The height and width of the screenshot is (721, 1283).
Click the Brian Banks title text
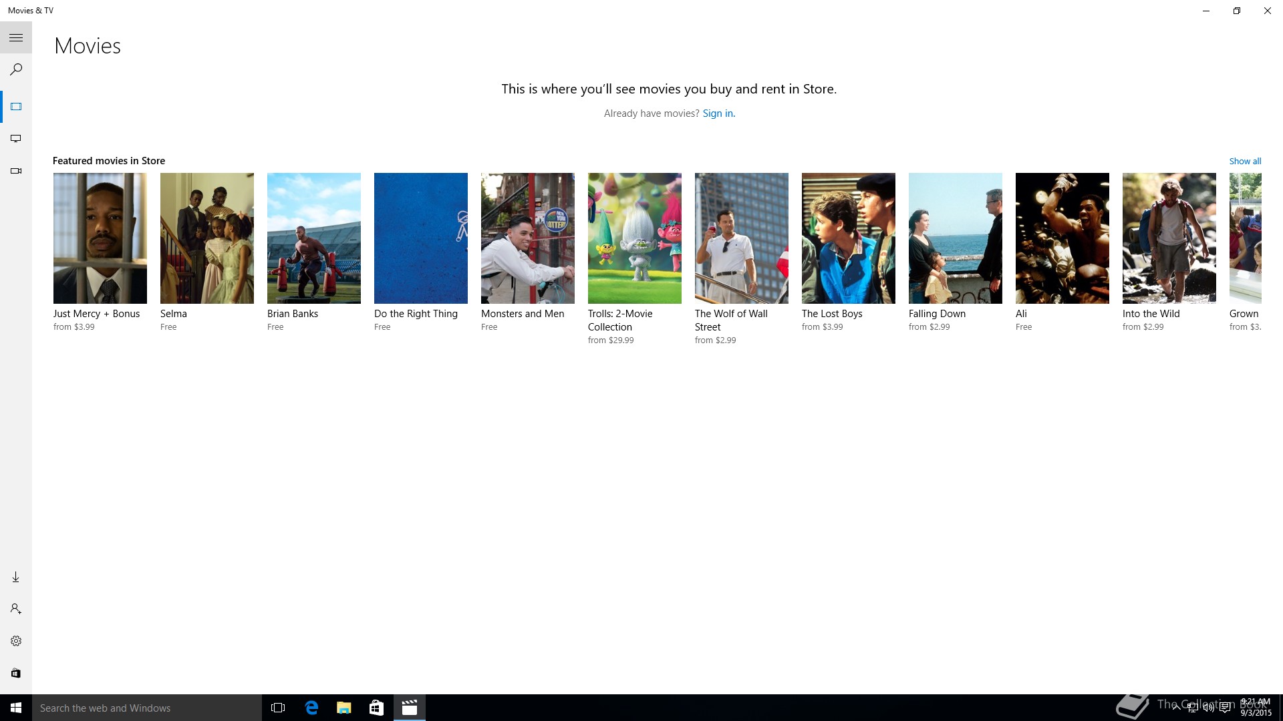pyautogui.click(x=293, y=314)
